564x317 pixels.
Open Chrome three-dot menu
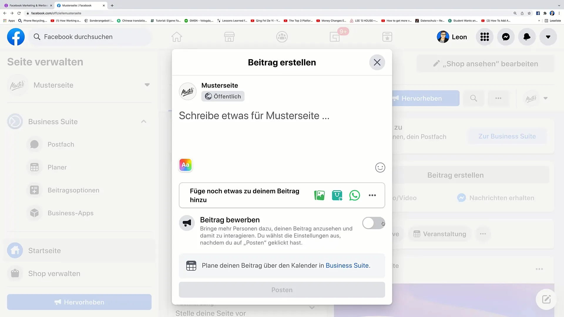tap(559, 13)
